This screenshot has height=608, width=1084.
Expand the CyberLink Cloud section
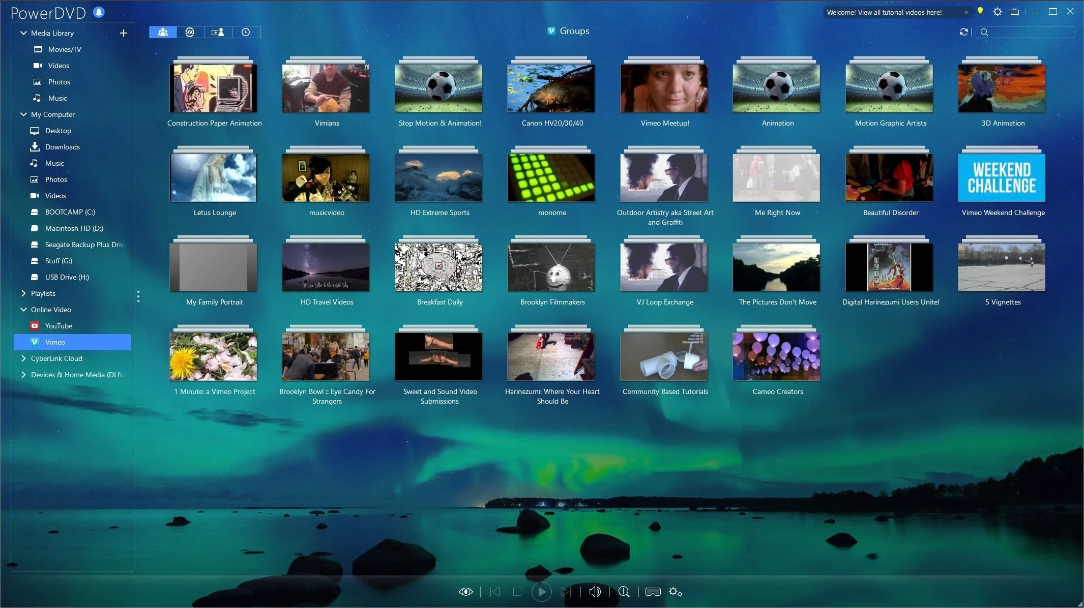(23, 358)
